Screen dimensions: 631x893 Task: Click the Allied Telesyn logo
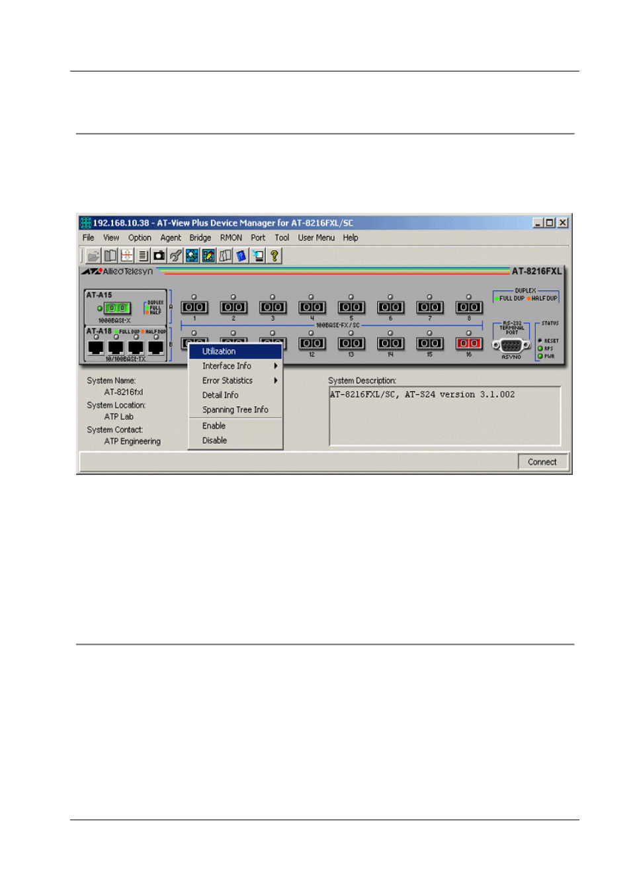click(118, 271)
